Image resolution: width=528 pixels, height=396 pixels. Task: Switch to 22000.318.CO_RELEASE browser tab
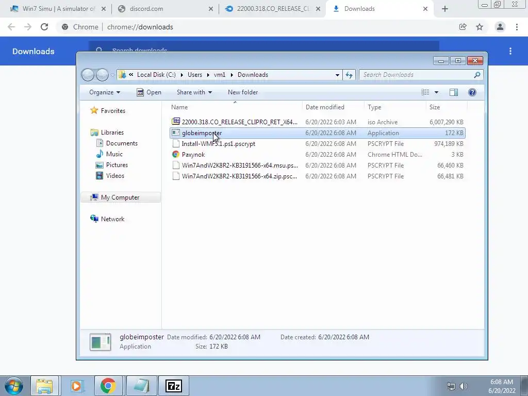point(272,9)
